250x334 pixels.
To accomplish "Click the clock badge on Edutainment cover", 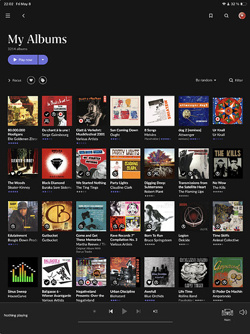I will pos(13,226).
